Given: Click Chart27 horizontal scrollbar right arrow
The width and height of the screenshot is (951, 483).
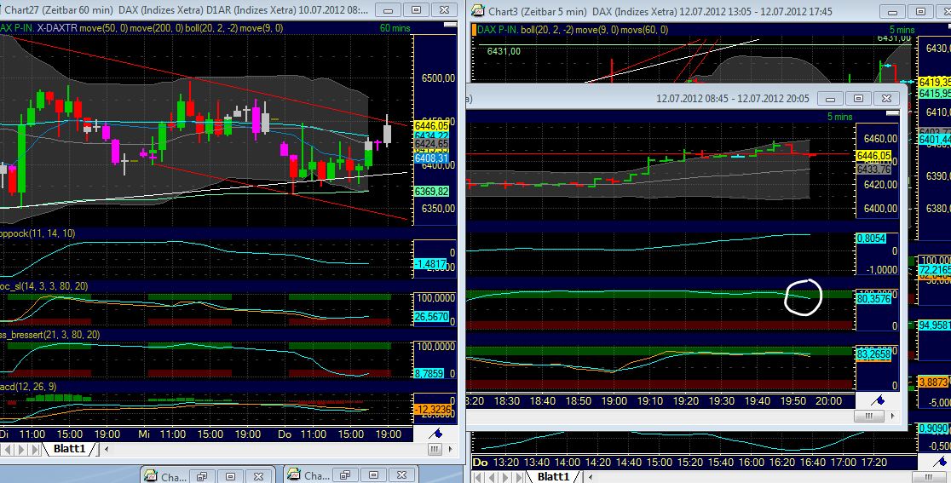Looking at the screenshot, I should (452, 450).
